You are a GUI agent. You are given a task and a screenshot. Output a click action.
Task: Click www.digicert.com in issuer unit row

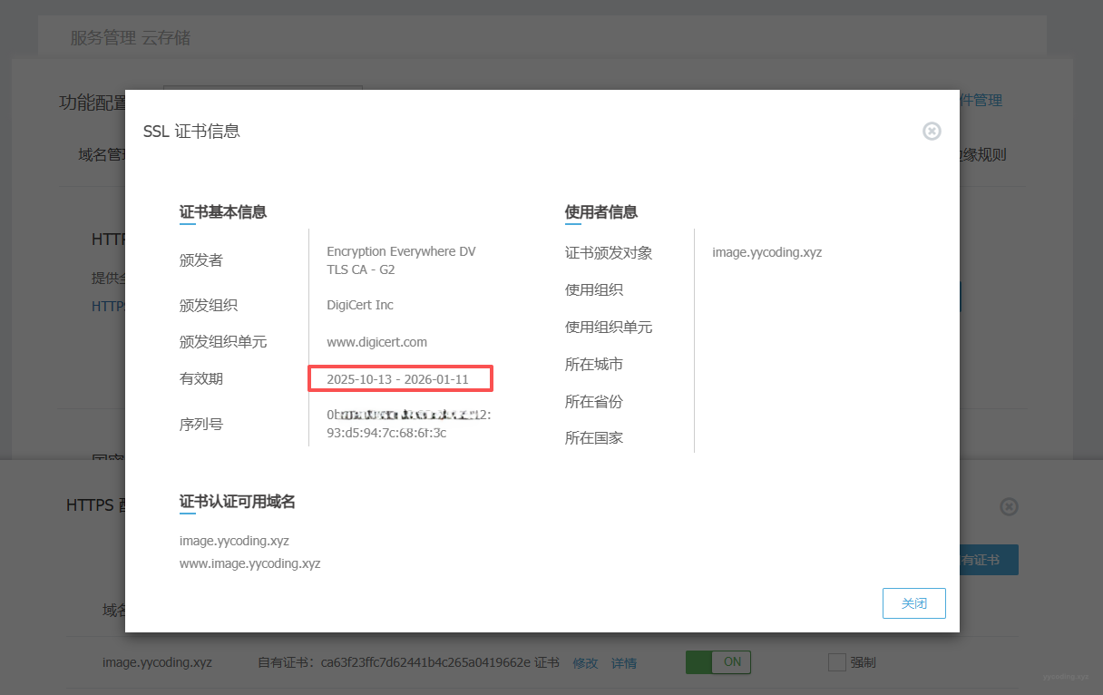point(376,342)
